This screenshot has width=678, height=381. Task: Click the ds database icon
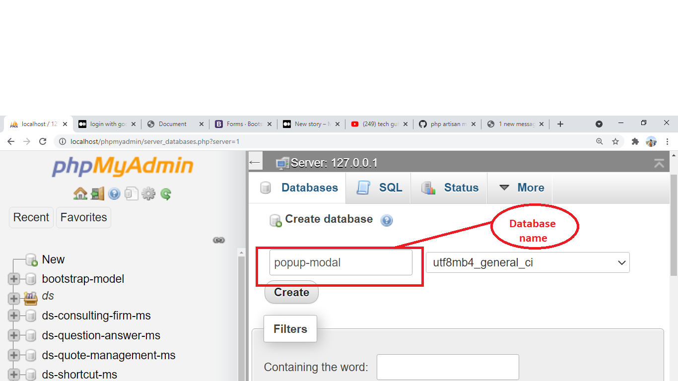(31, 298)
